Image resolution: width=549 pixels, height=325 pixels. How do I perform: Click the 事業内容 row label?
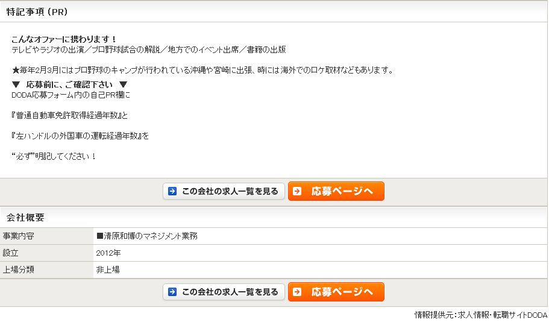(19, 236)
